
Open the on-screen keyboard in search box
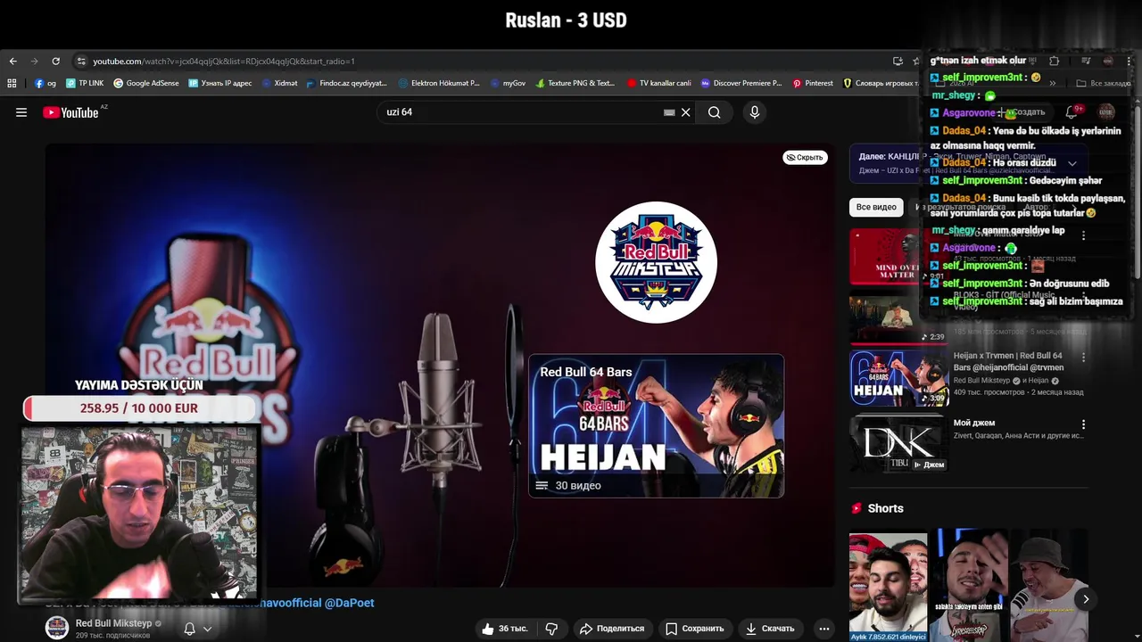pyautogui.click(x=669, y=112)
